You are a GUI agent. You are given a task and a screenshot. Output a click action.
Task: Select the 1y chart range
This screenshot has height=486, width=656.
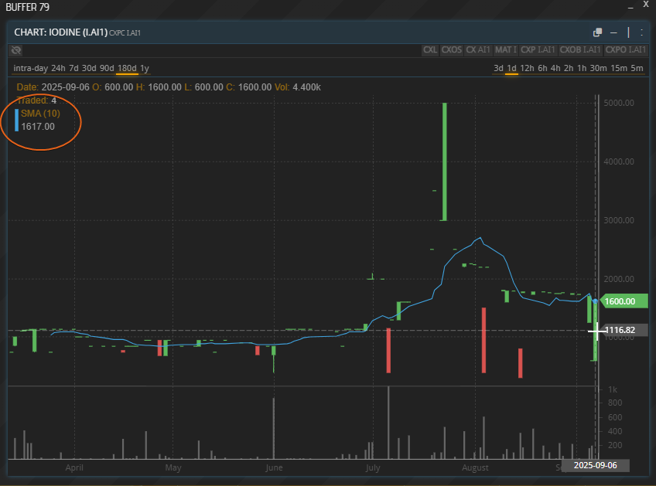[x=145, y=68]
